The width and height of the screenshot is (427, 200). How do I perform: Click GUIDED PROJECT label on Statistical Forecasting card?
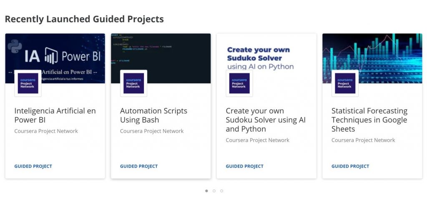(x=350, y=166)
